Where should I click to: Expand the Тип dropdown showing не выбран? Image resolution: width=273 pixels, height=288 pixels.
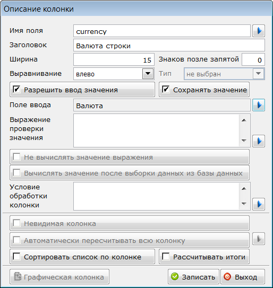258,74
